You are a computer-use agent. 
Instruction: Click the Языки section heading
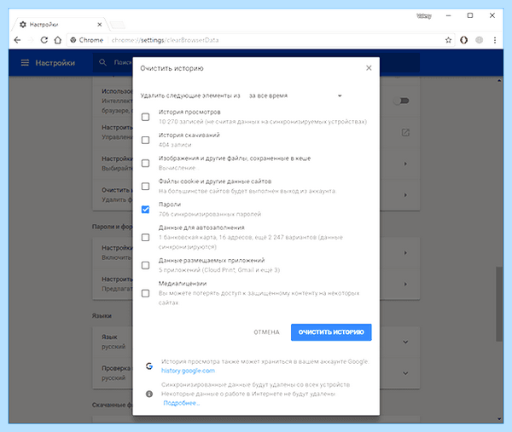(x=102, y=315)
